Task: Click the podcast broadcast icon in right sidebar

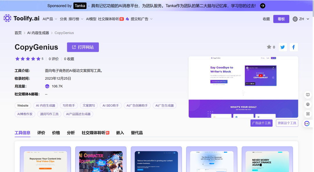Action: click(x=308, y=104)
